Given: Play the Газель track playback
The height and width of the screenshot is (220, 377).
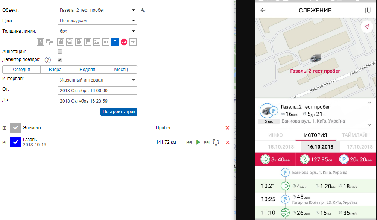Looking at the screenshot, I should tap(198, 142).
